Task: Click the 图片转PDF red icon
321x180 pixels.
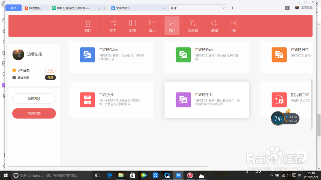Action: (x=279, y=100)
